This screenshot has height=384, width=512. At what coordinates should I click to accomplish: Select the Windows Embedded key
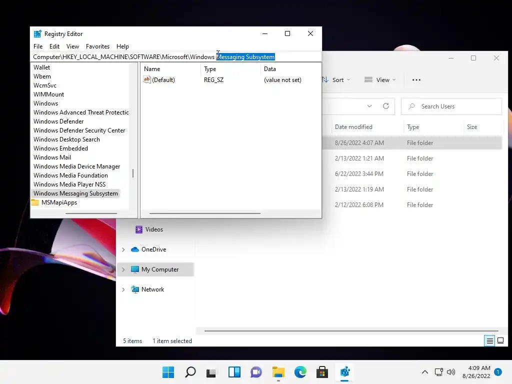[60, 148]
